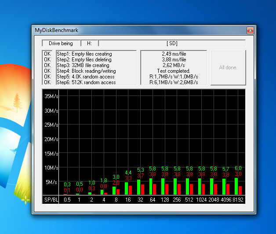Click the H: drive letter field

(90, 43)
